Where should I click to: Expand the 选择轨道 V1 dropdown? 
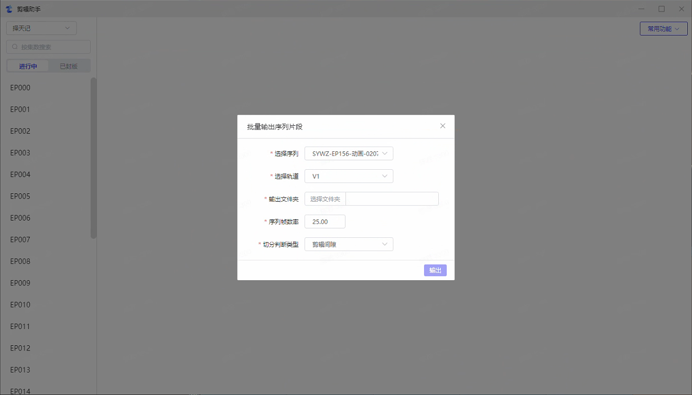tap(349, 177)
